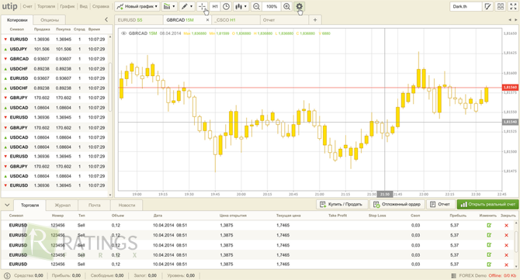
Task: Close the GBRCAD 15M chart tab
Action: pyautogui.click(x=207, y=20)
